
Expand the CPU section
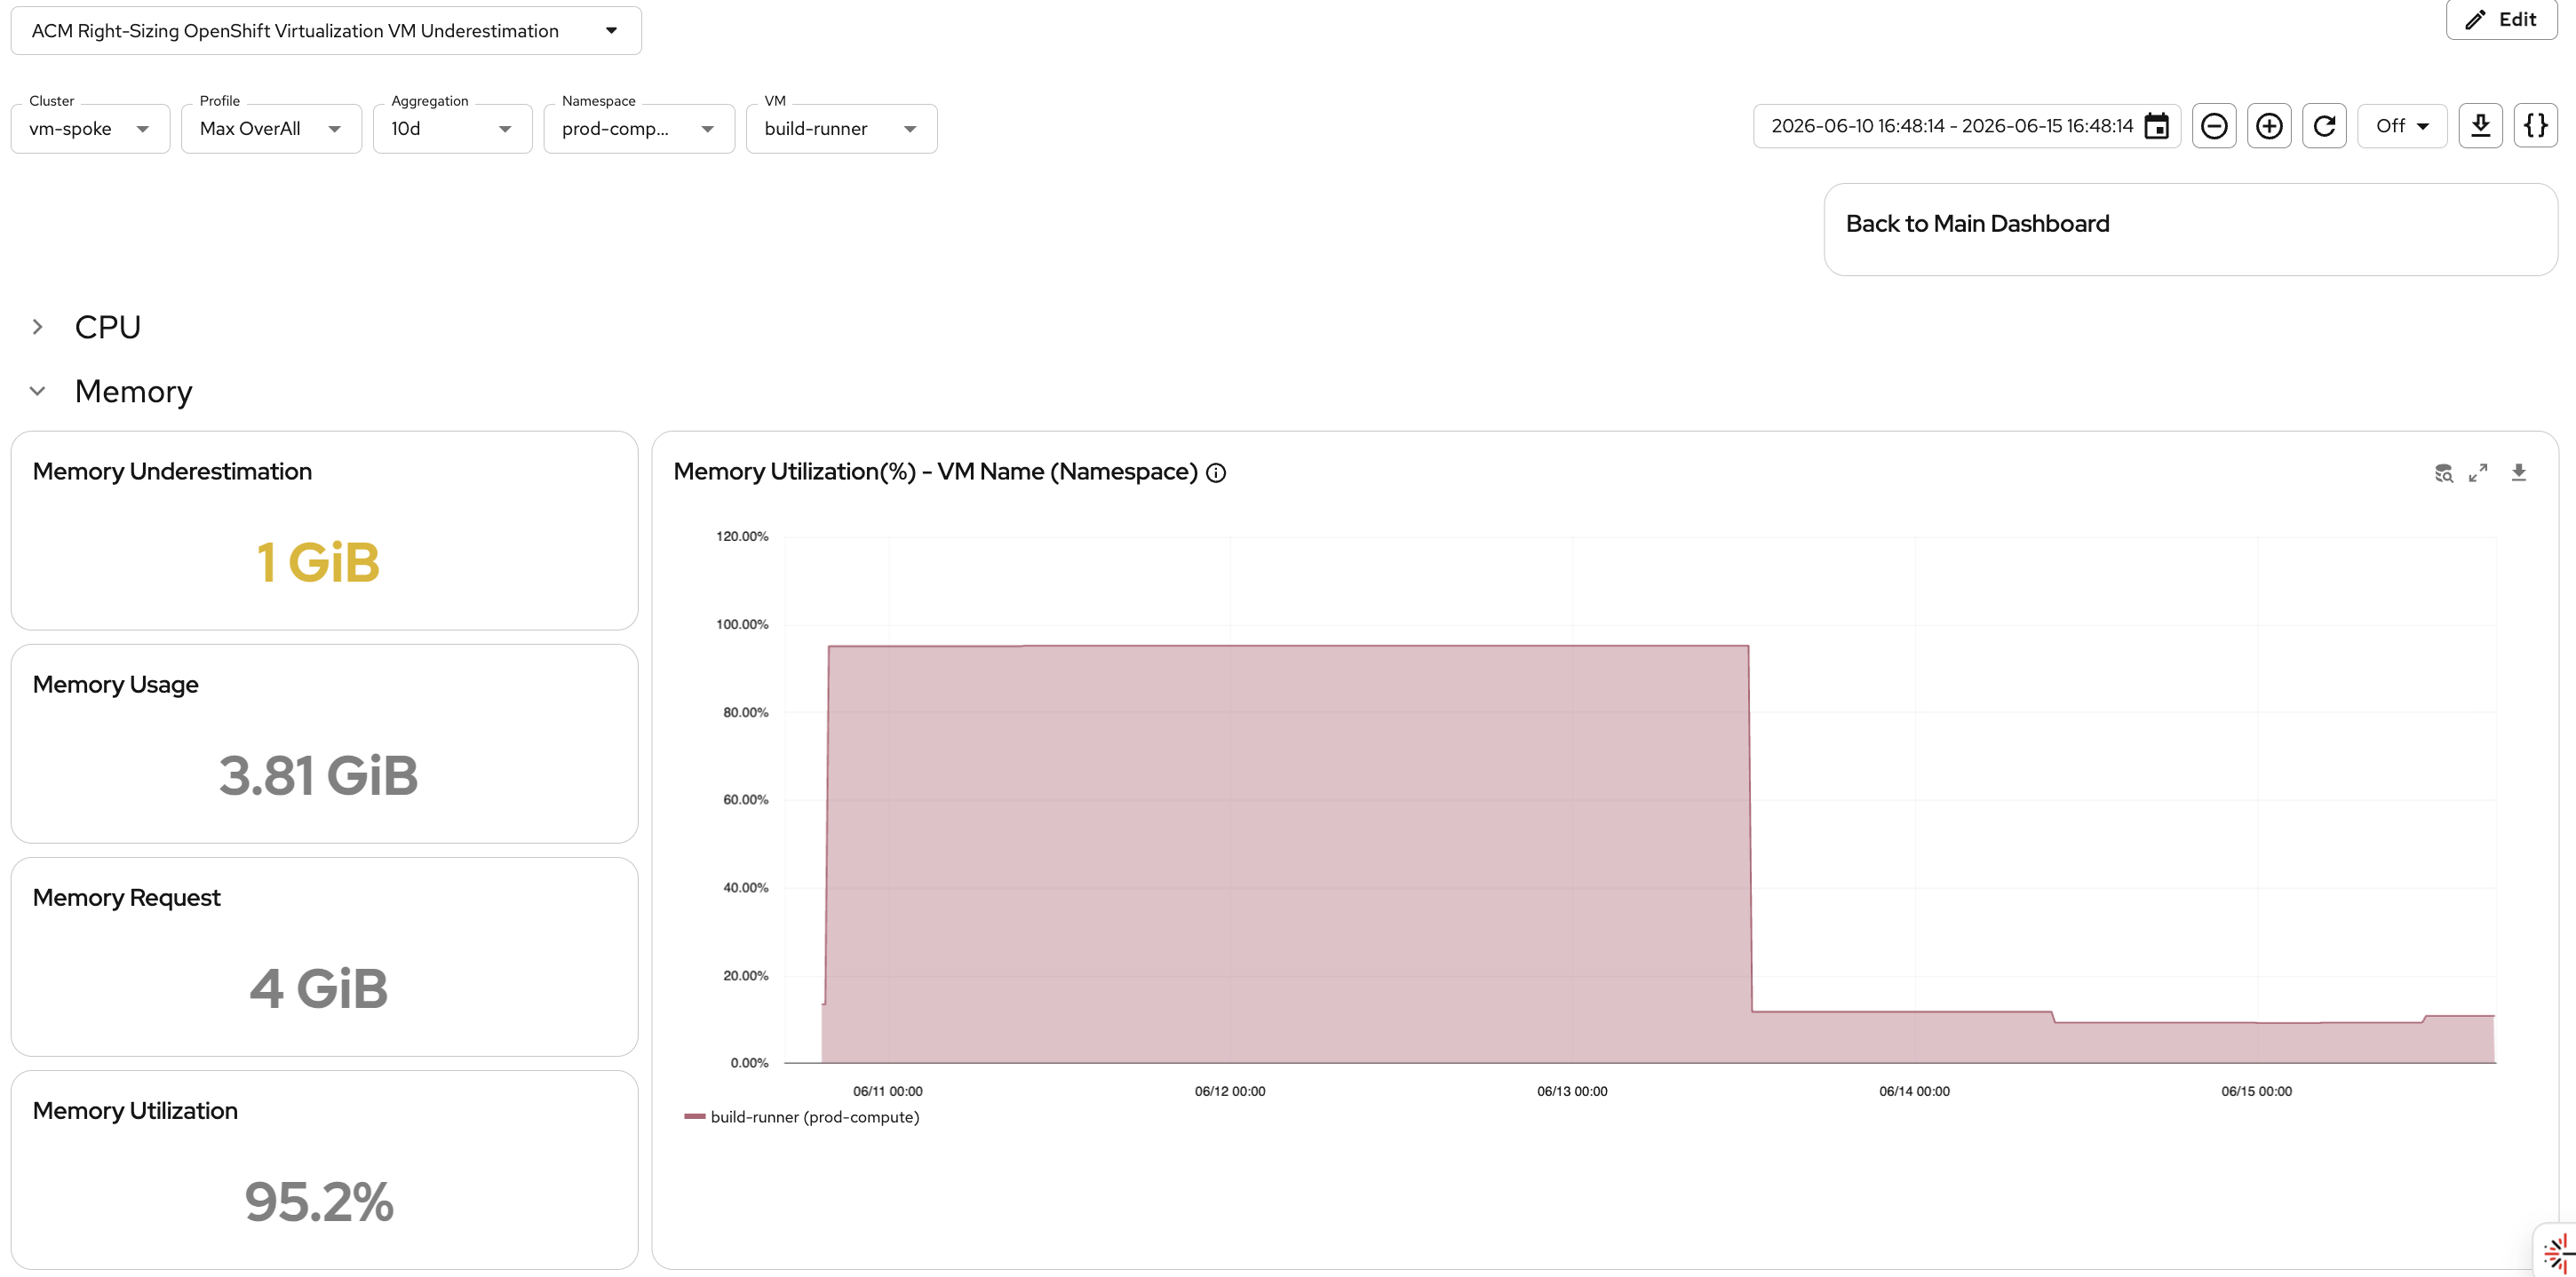click(x=37, y=327)
